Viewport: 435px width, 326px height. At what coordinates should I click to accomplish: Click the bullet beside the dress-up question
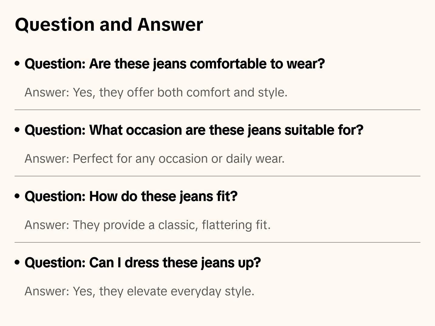pyautogui.click(x=17, y=262)
